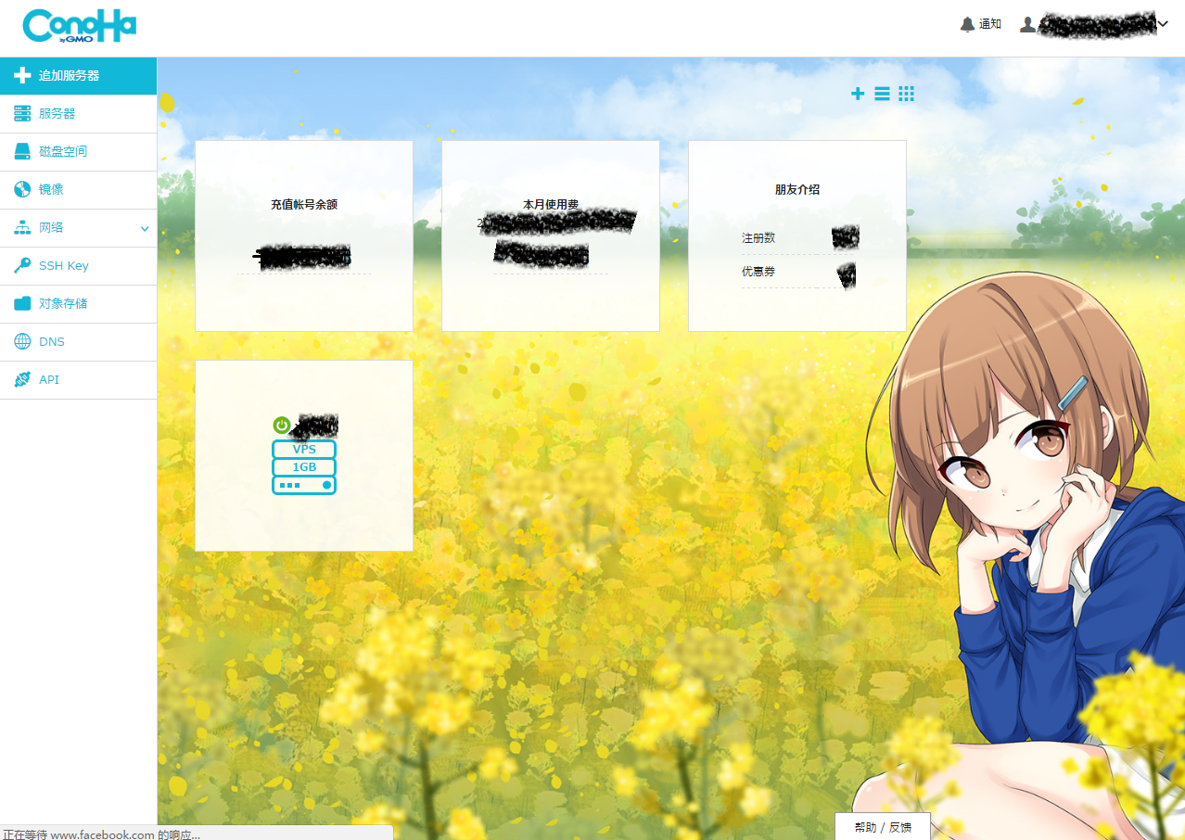This screenshot has width=1185, height=840.
Task: Click the green power icon on VPS
Action: point(282,426)
